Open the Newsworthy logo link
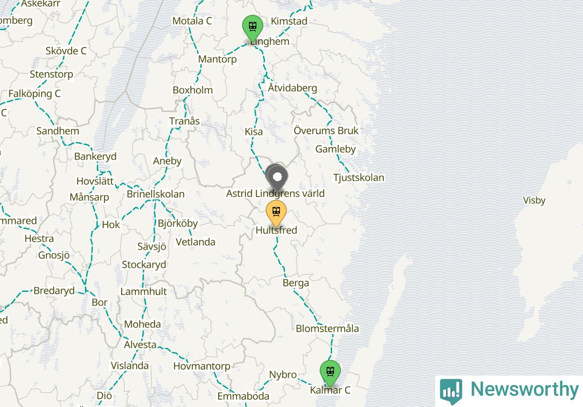 click(x=509, y=391)
